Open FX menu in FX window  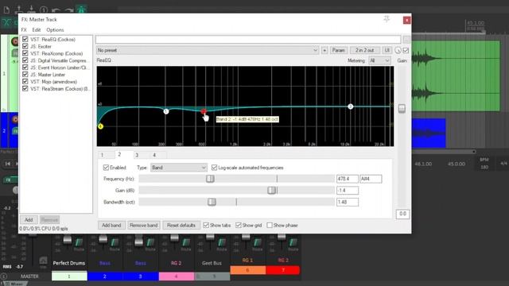pos(24,30)
